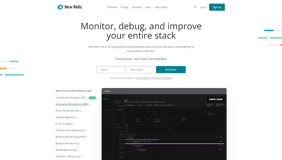Open the Platform menu
Image resolution: width=282 pixels, height=160 pixels.
click(x=112, y=7)
